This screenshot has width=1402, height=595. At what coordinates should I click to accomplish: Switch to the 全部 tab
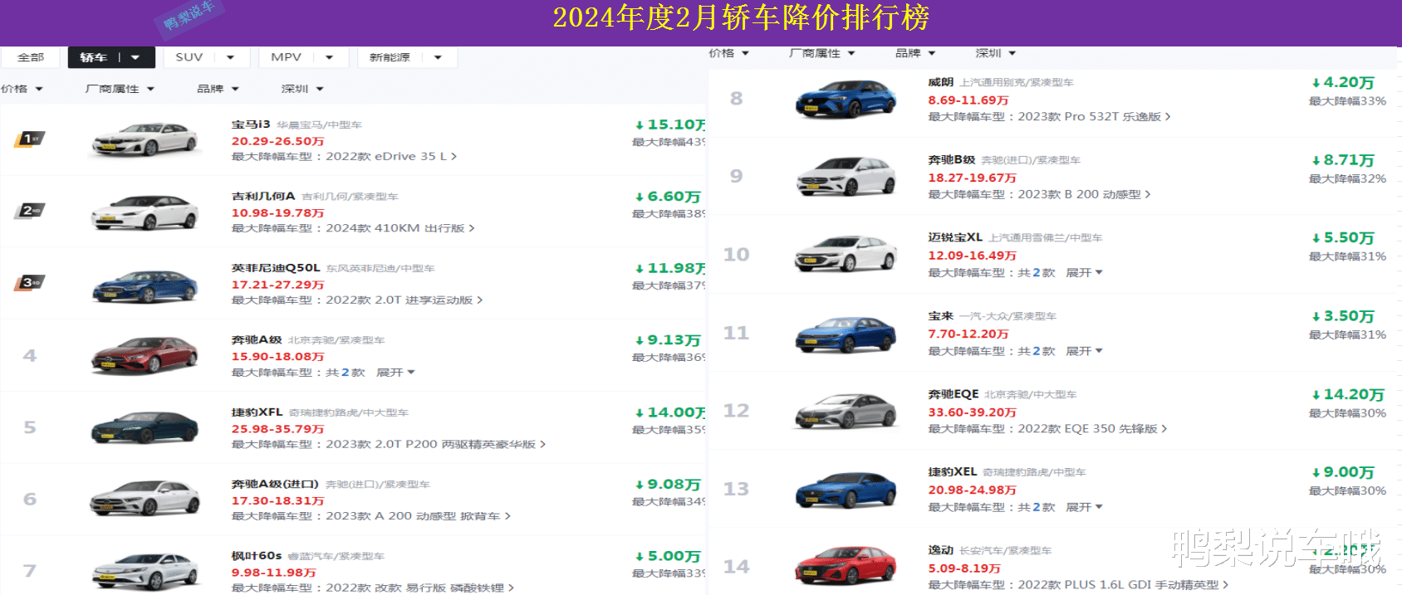(x=31, y=57)
